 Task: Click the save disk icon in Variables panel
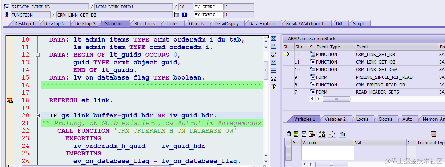pos(433,134)
